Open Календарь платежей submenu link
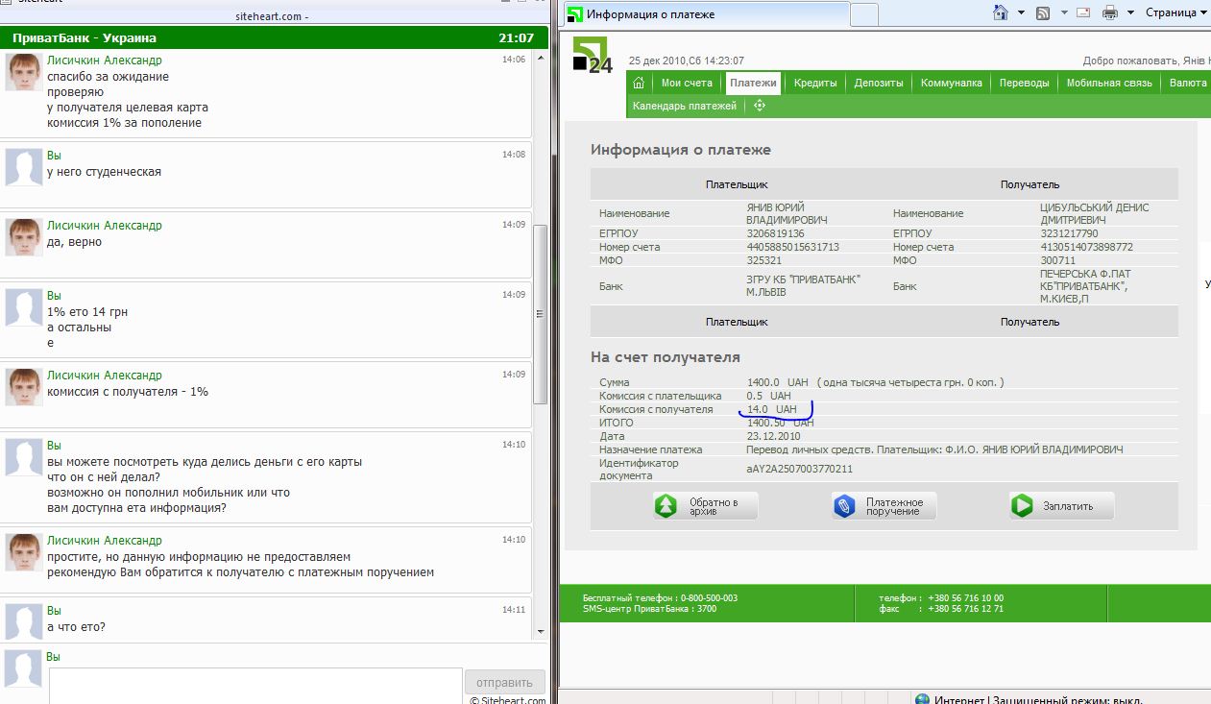Image resolution: width=1211 pixels, height=704 pixels. click(x=685, y=106)
